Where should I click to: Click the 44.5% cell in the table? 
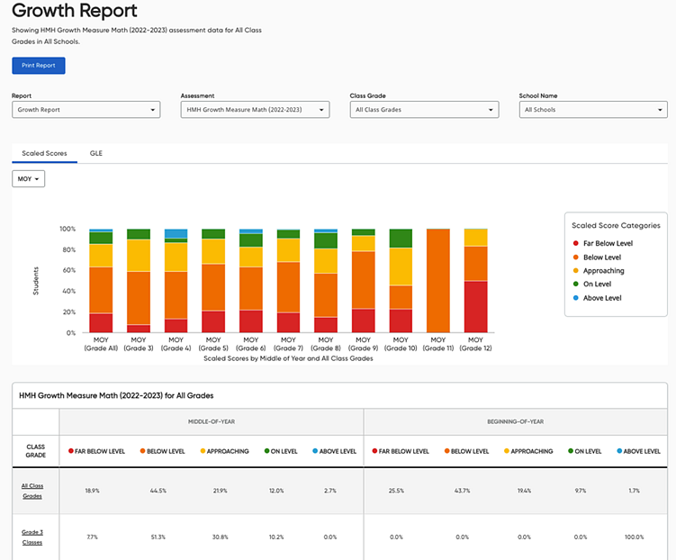click(158, 491)
